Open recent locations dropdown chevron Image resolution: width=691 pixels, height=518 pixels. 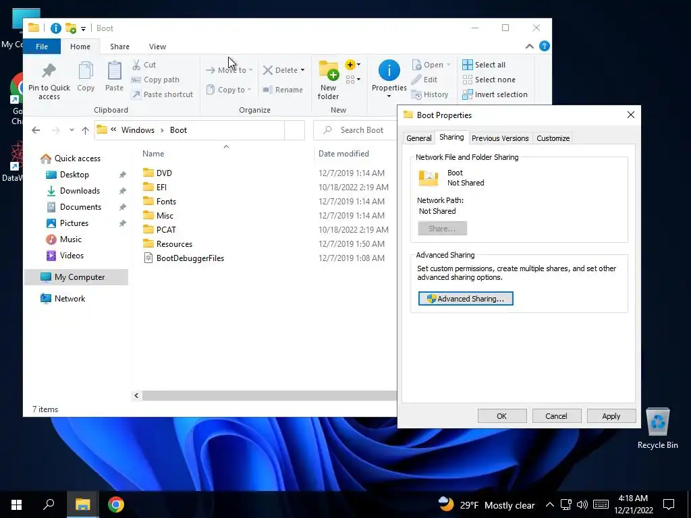click(x=72, y=130)
